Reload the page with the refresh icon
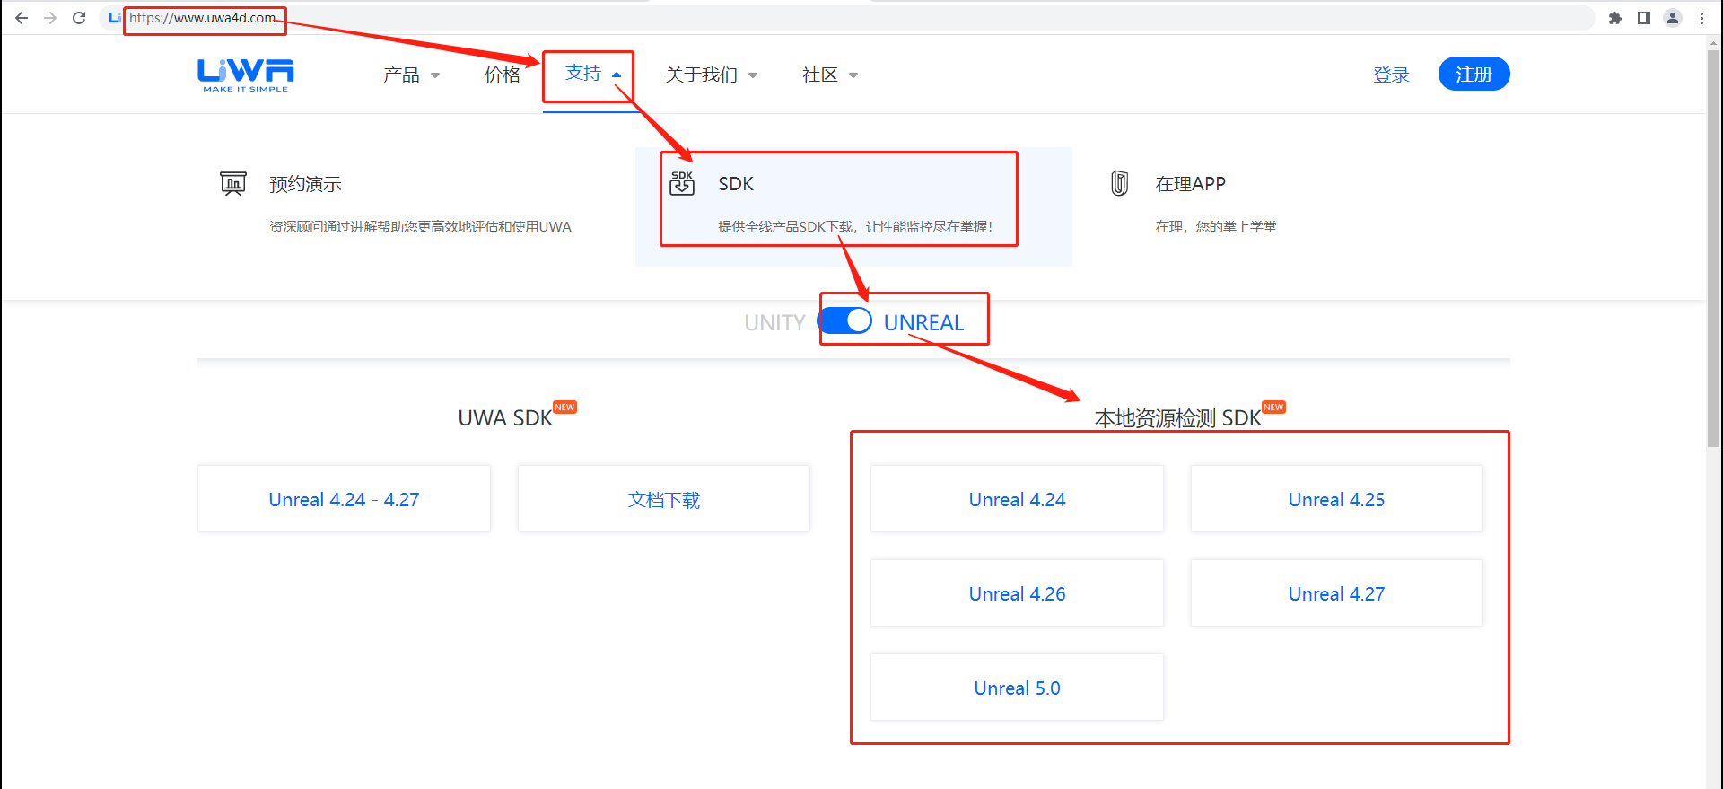The height and width of the screenshot is (789, 1723). (x=79, y=18)
